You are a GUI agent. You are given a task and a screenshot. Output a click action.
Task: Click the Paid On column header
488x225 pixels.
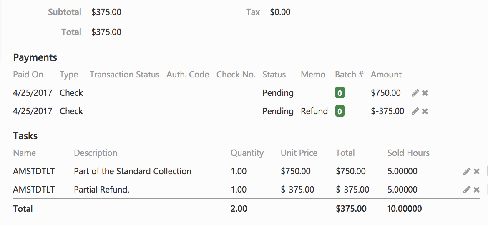(28, 75)
